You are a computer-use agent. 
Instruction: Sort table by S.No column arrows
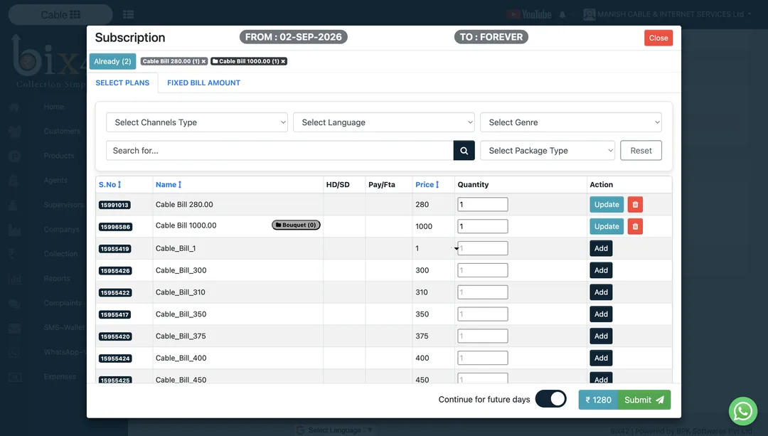click(x=119, y=185)
